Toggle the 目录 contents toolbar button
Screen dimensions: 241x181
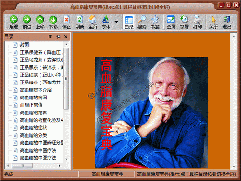129,22
